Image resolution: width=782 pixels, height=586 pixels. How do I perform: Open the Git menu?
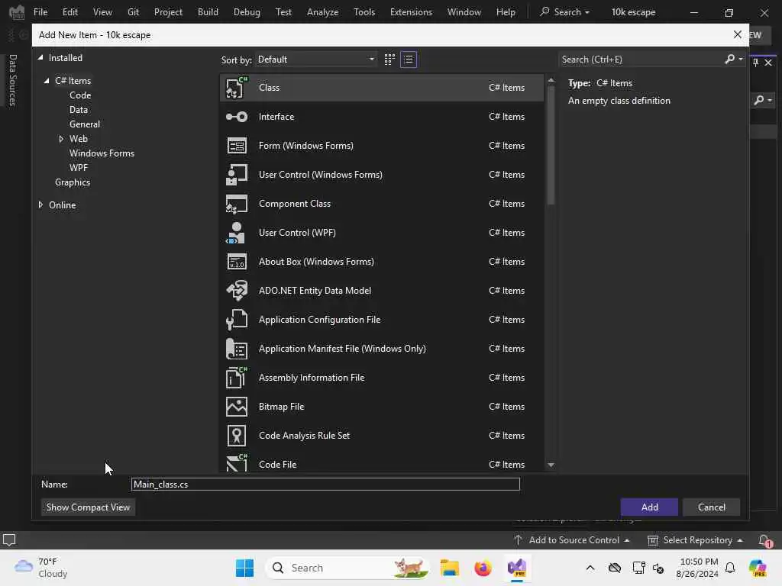click(133, 12)
